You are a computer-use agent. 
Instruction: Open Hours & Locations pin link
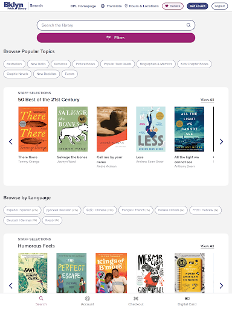[x=141, y=6]
